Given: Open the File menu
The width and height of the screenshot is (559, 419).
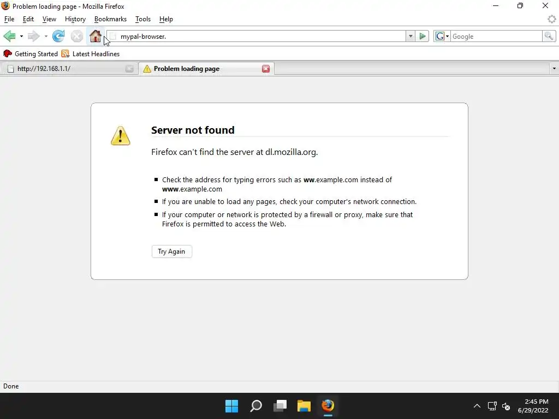Looking at the screenshot, I should (9, 19).
